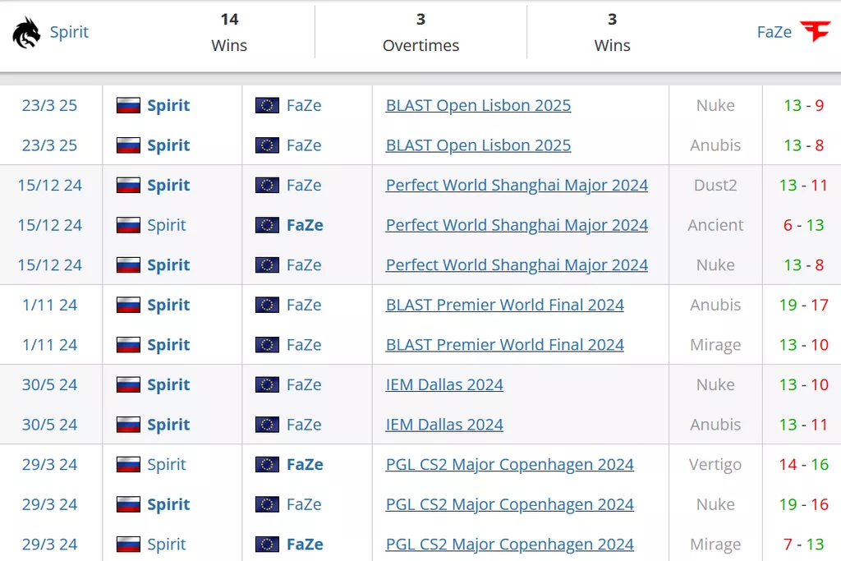The width and height of the screenshot is (841, 561).
Task: Click Russian flag in the Ancient map row
Action: [x=128, y=225]
